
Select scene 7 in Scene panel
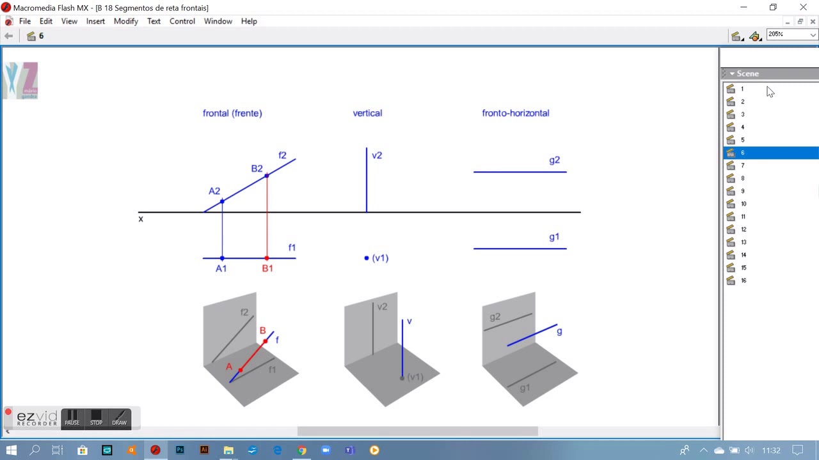pos(771,165)
